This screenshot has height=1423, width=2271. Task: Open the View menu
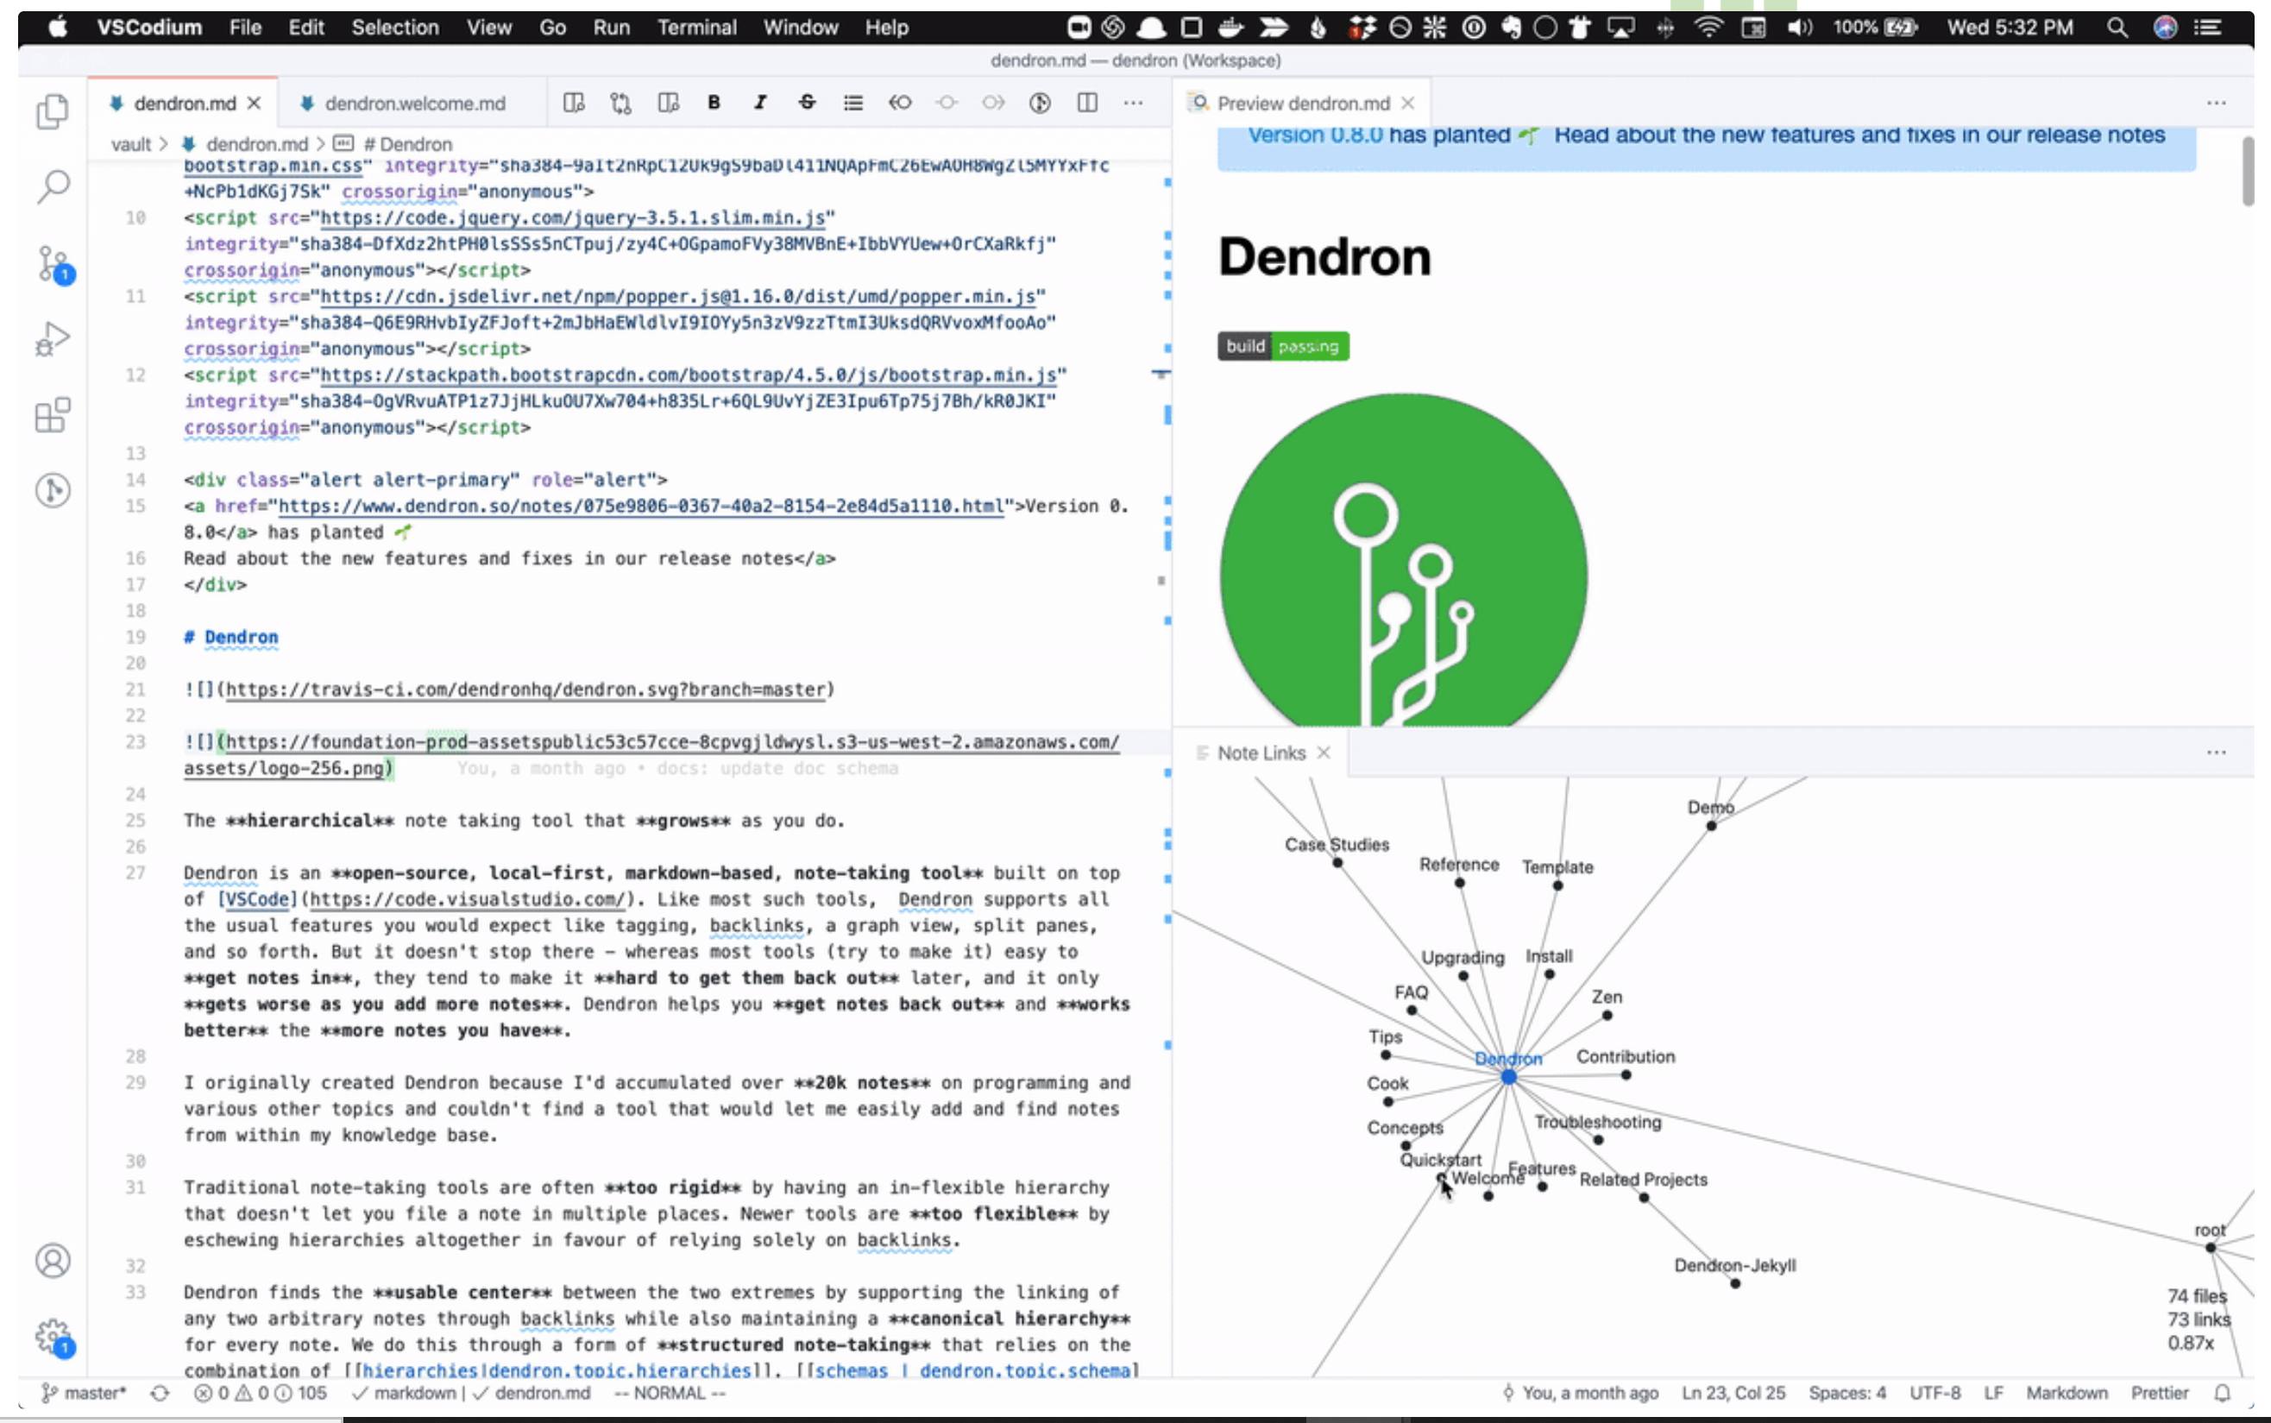coord(489,28)
